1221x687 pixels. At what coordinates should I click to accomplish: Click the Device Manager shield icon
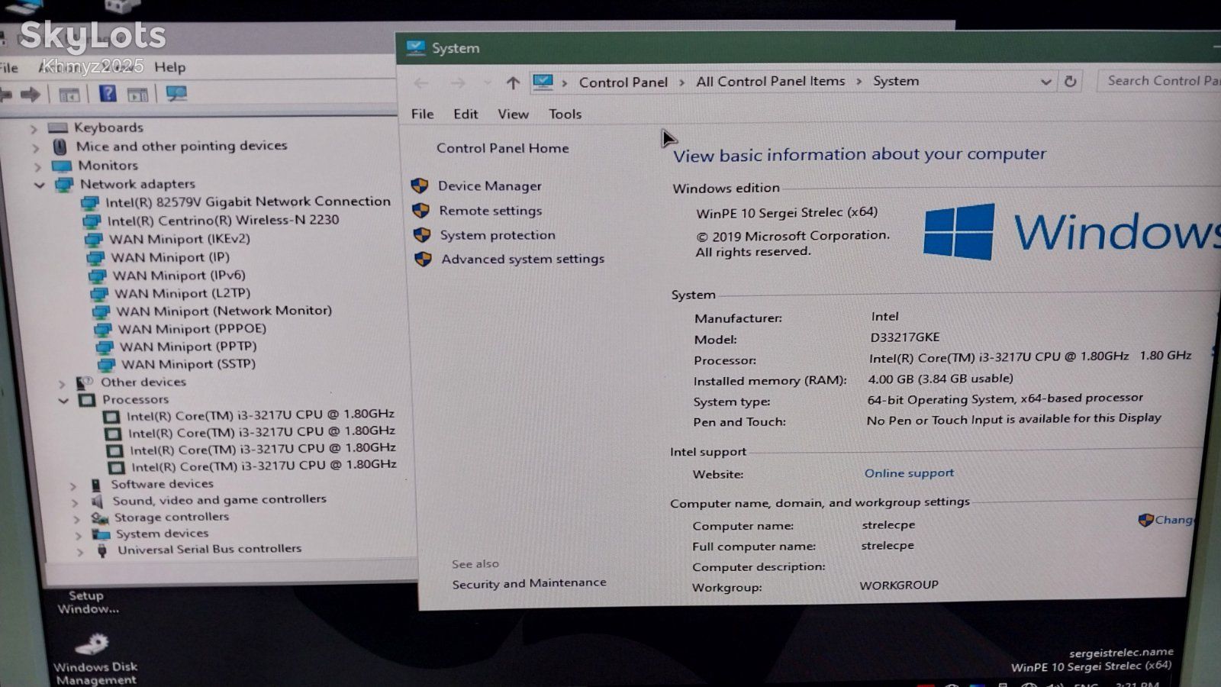pyautogui.click(x=420, y=185)
